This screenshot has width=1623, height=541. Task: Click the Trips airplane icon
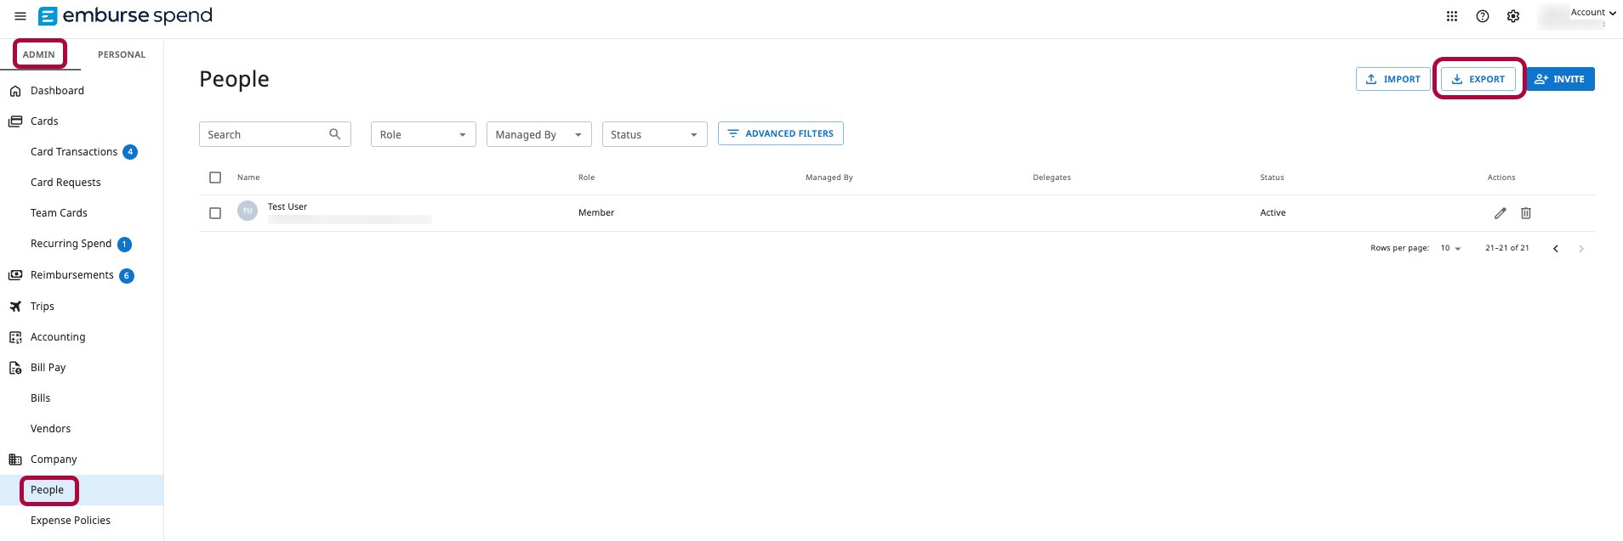[15, 307]
